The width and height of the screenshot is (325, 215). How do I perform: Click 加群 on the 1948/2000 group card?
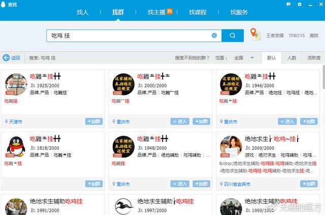pyautogui.click(x=201, y=184)
